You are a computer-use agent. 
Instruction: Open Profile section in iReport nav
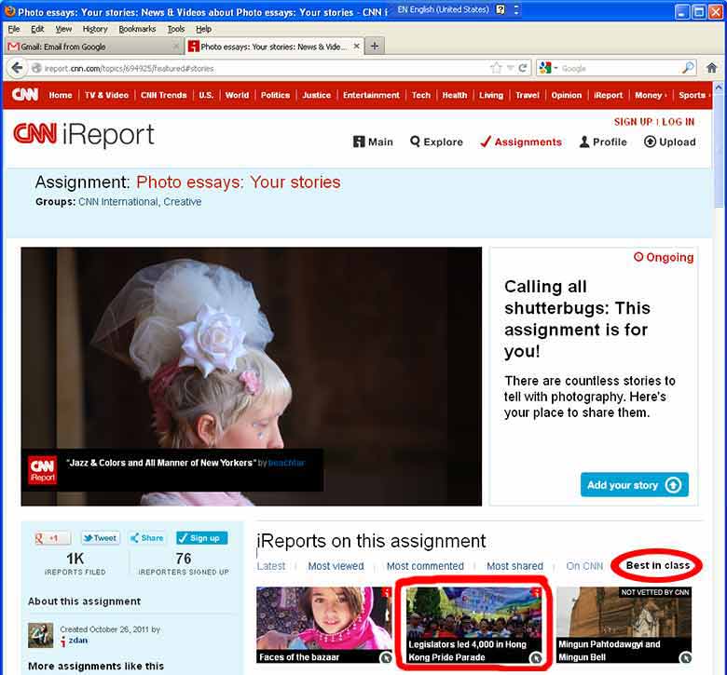click(603, 142)
